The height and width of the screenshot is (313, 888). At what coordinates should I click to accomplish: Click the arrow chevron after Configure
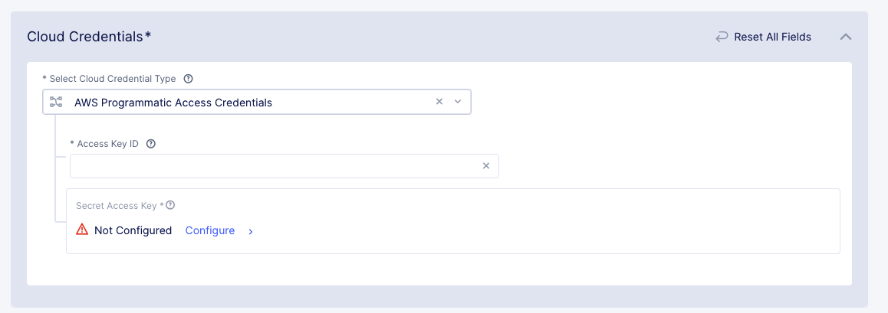251,231
